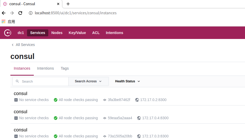Image resolution: width=245 pixels, height=140 pixels.
Task: Go back with browser back arrow
Action: coord(4,13)
